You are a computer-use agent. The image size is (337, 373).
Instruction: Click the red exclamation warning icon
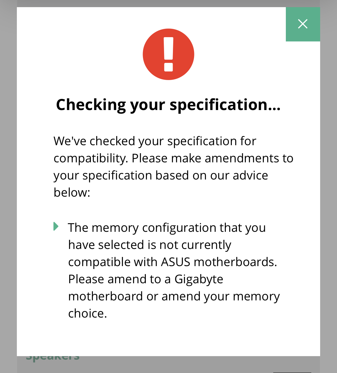(x=168, y=54)
